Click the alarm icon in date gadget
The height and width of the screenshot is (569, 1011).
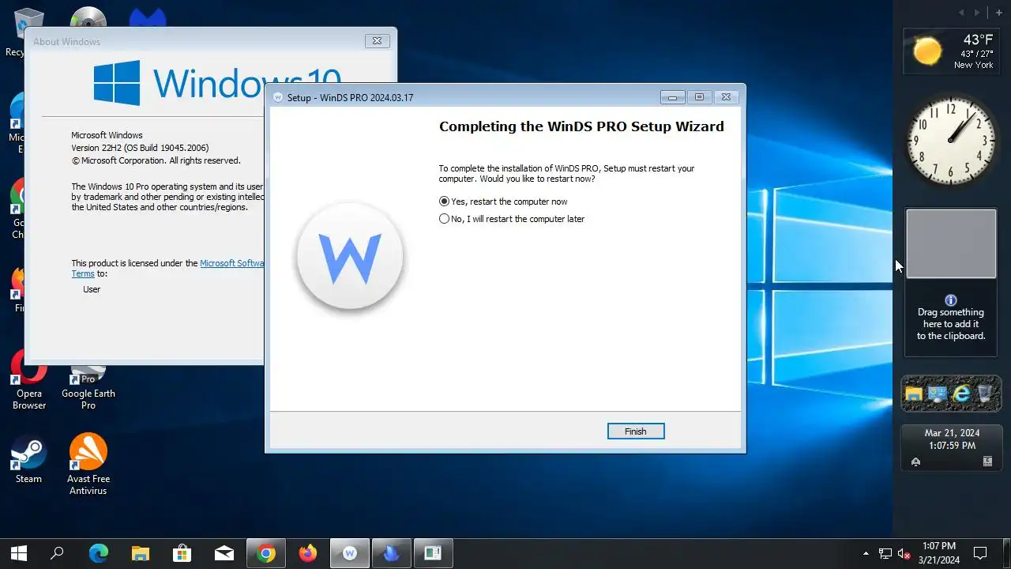pyautogui.click(x=915, y=462)
